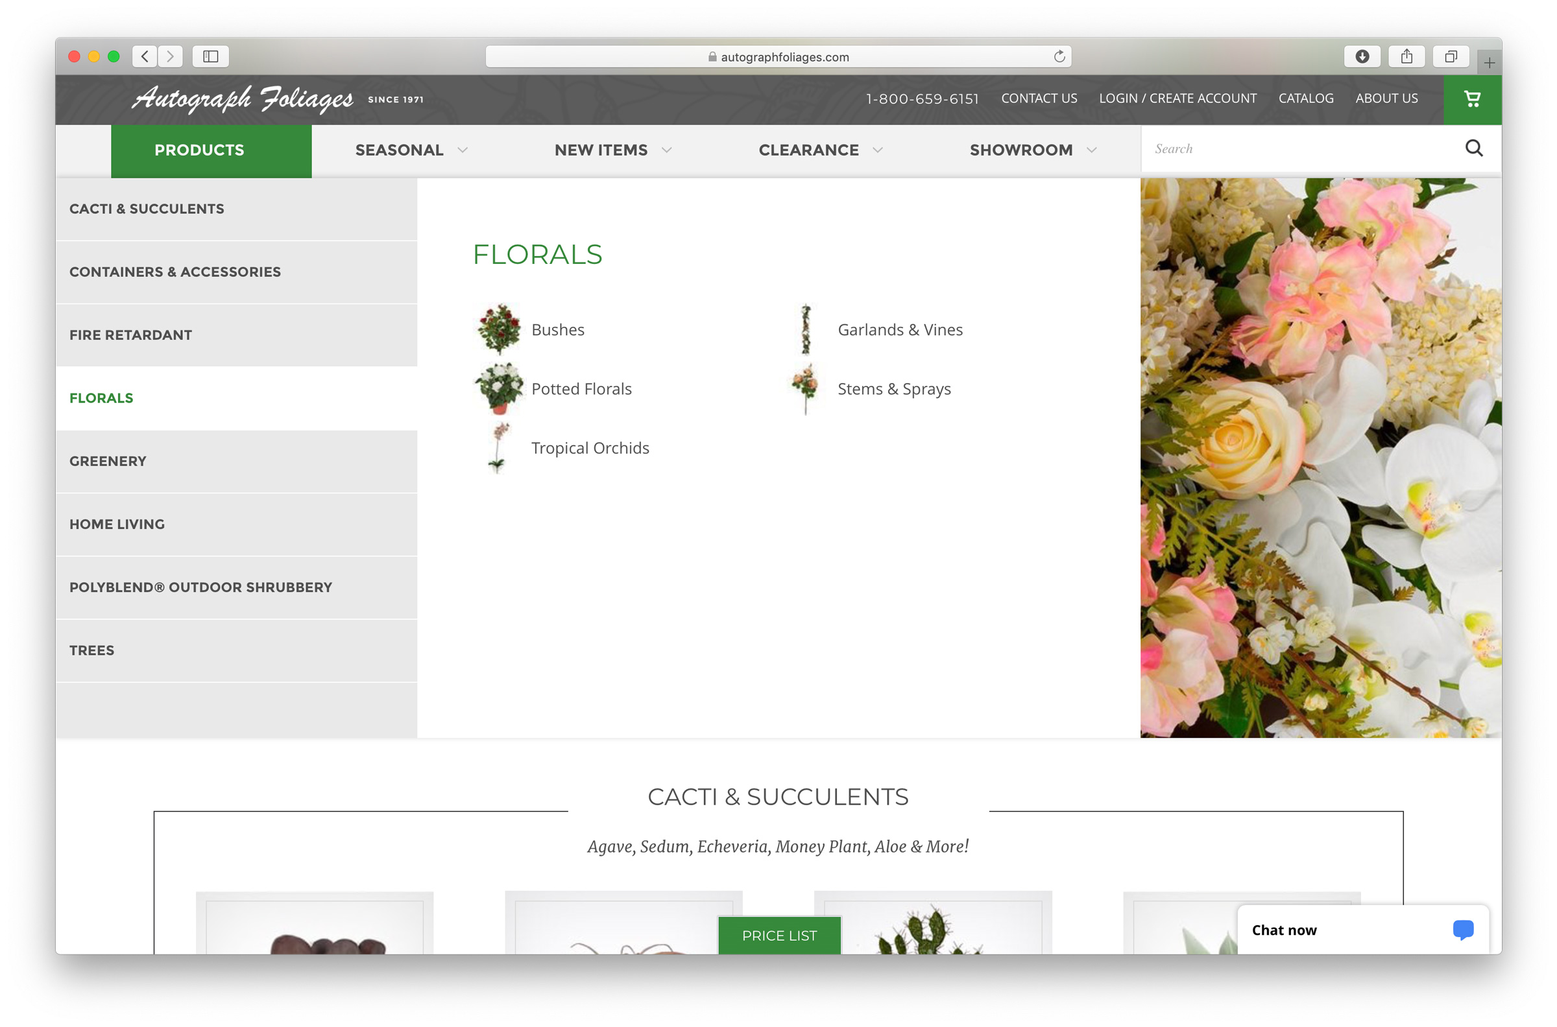Expand the SEASONAL dropdown menu
Screen dimensions: 1557x1027
411,150
